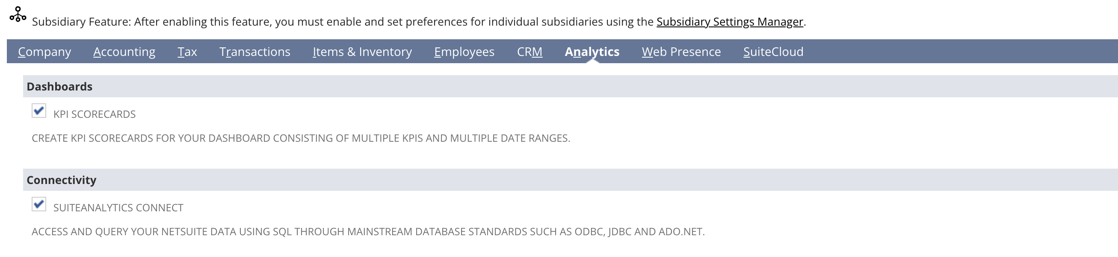Select the CRM tab
The image size is (1118, 257).
[529, 52]
